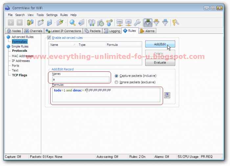
Task: Collapse the Advanced Rules tree node
Action: point(8,37)
